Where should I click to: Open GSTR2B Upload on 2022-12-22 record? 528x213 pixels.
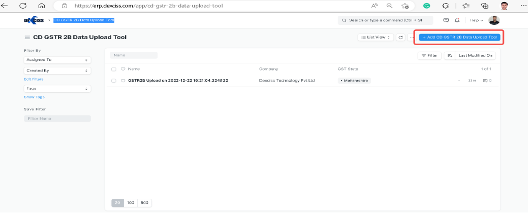178,81
